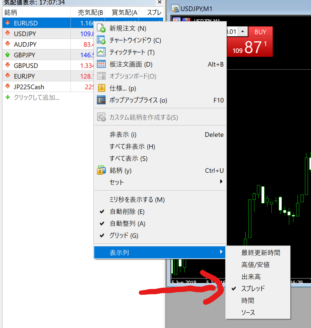Select 新規注文 (N) menu entry
This screenshot has height=328, width=311.
tap(160, 28)
